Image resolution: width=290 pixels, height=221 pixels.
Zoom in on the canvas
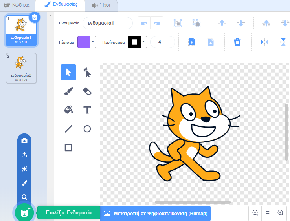(281, 213)
